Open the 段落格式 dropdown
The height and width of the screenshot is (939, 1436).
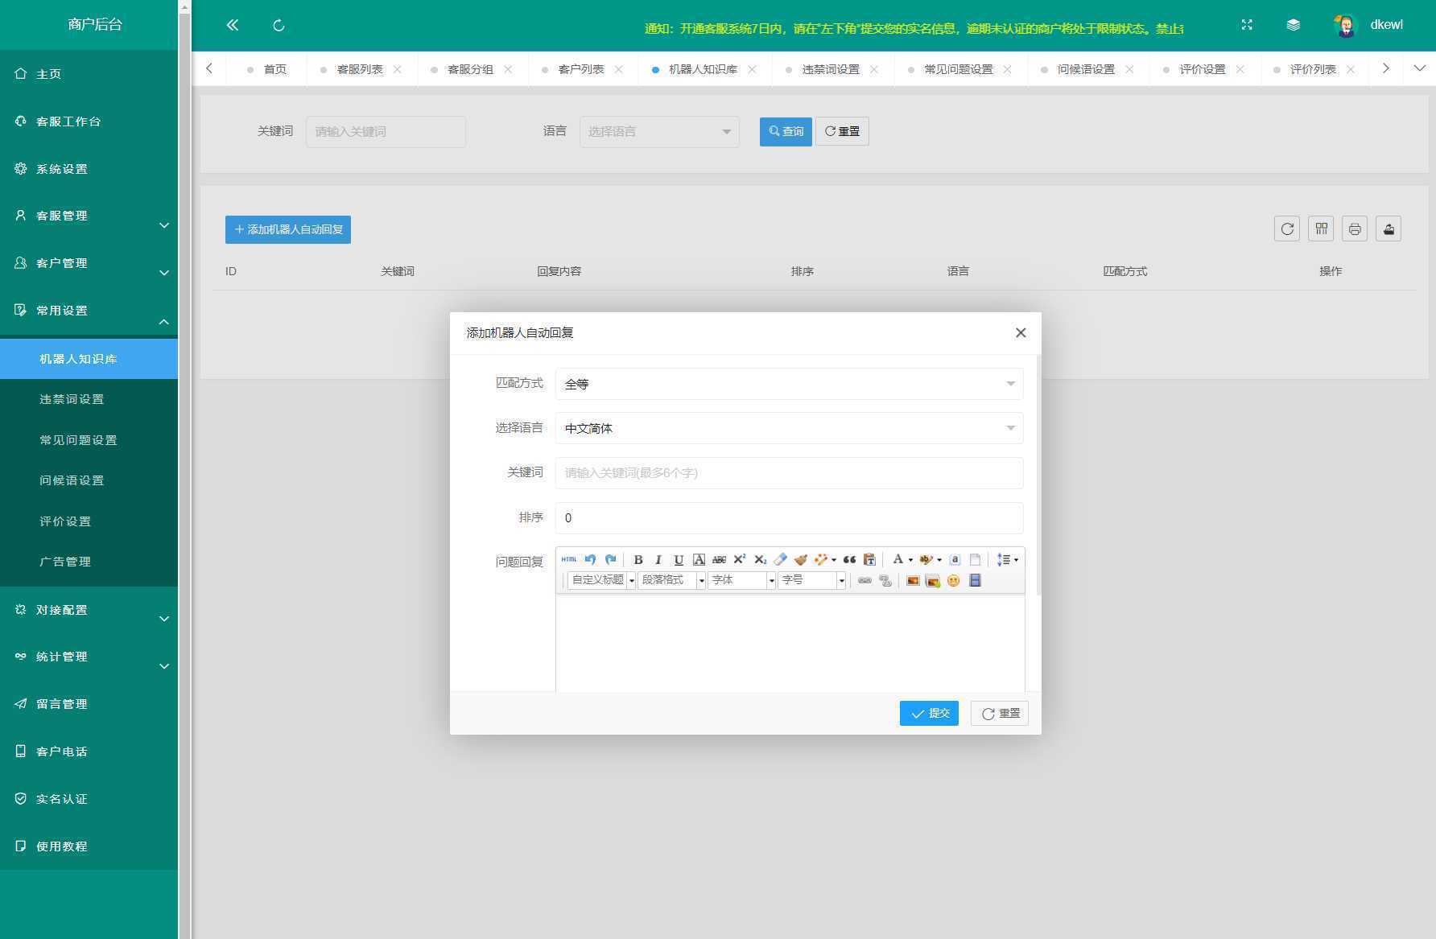(671, 580)
